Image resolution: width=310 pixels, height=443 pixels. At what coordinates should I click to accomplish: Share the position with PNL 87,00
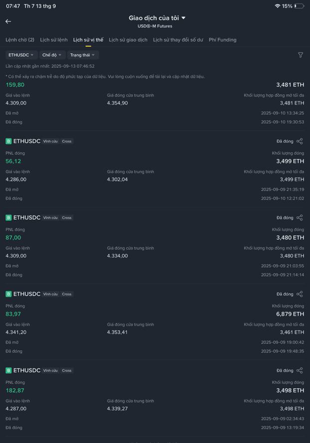[300, 218]
